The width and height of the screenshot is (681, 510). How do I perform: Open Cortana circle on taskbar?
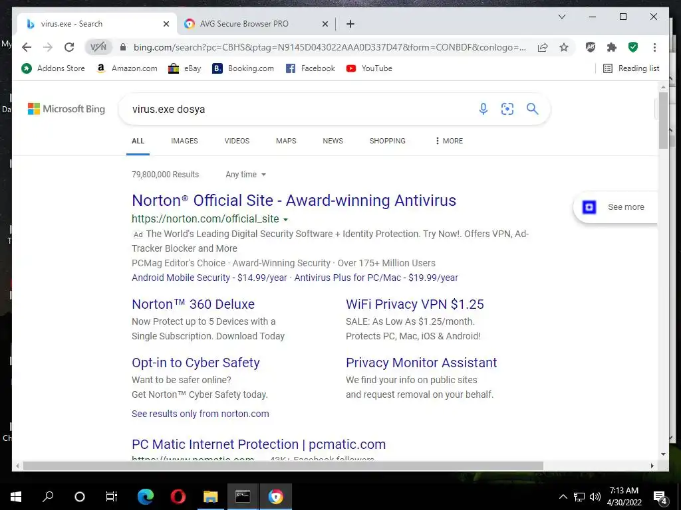click(80, 497)
